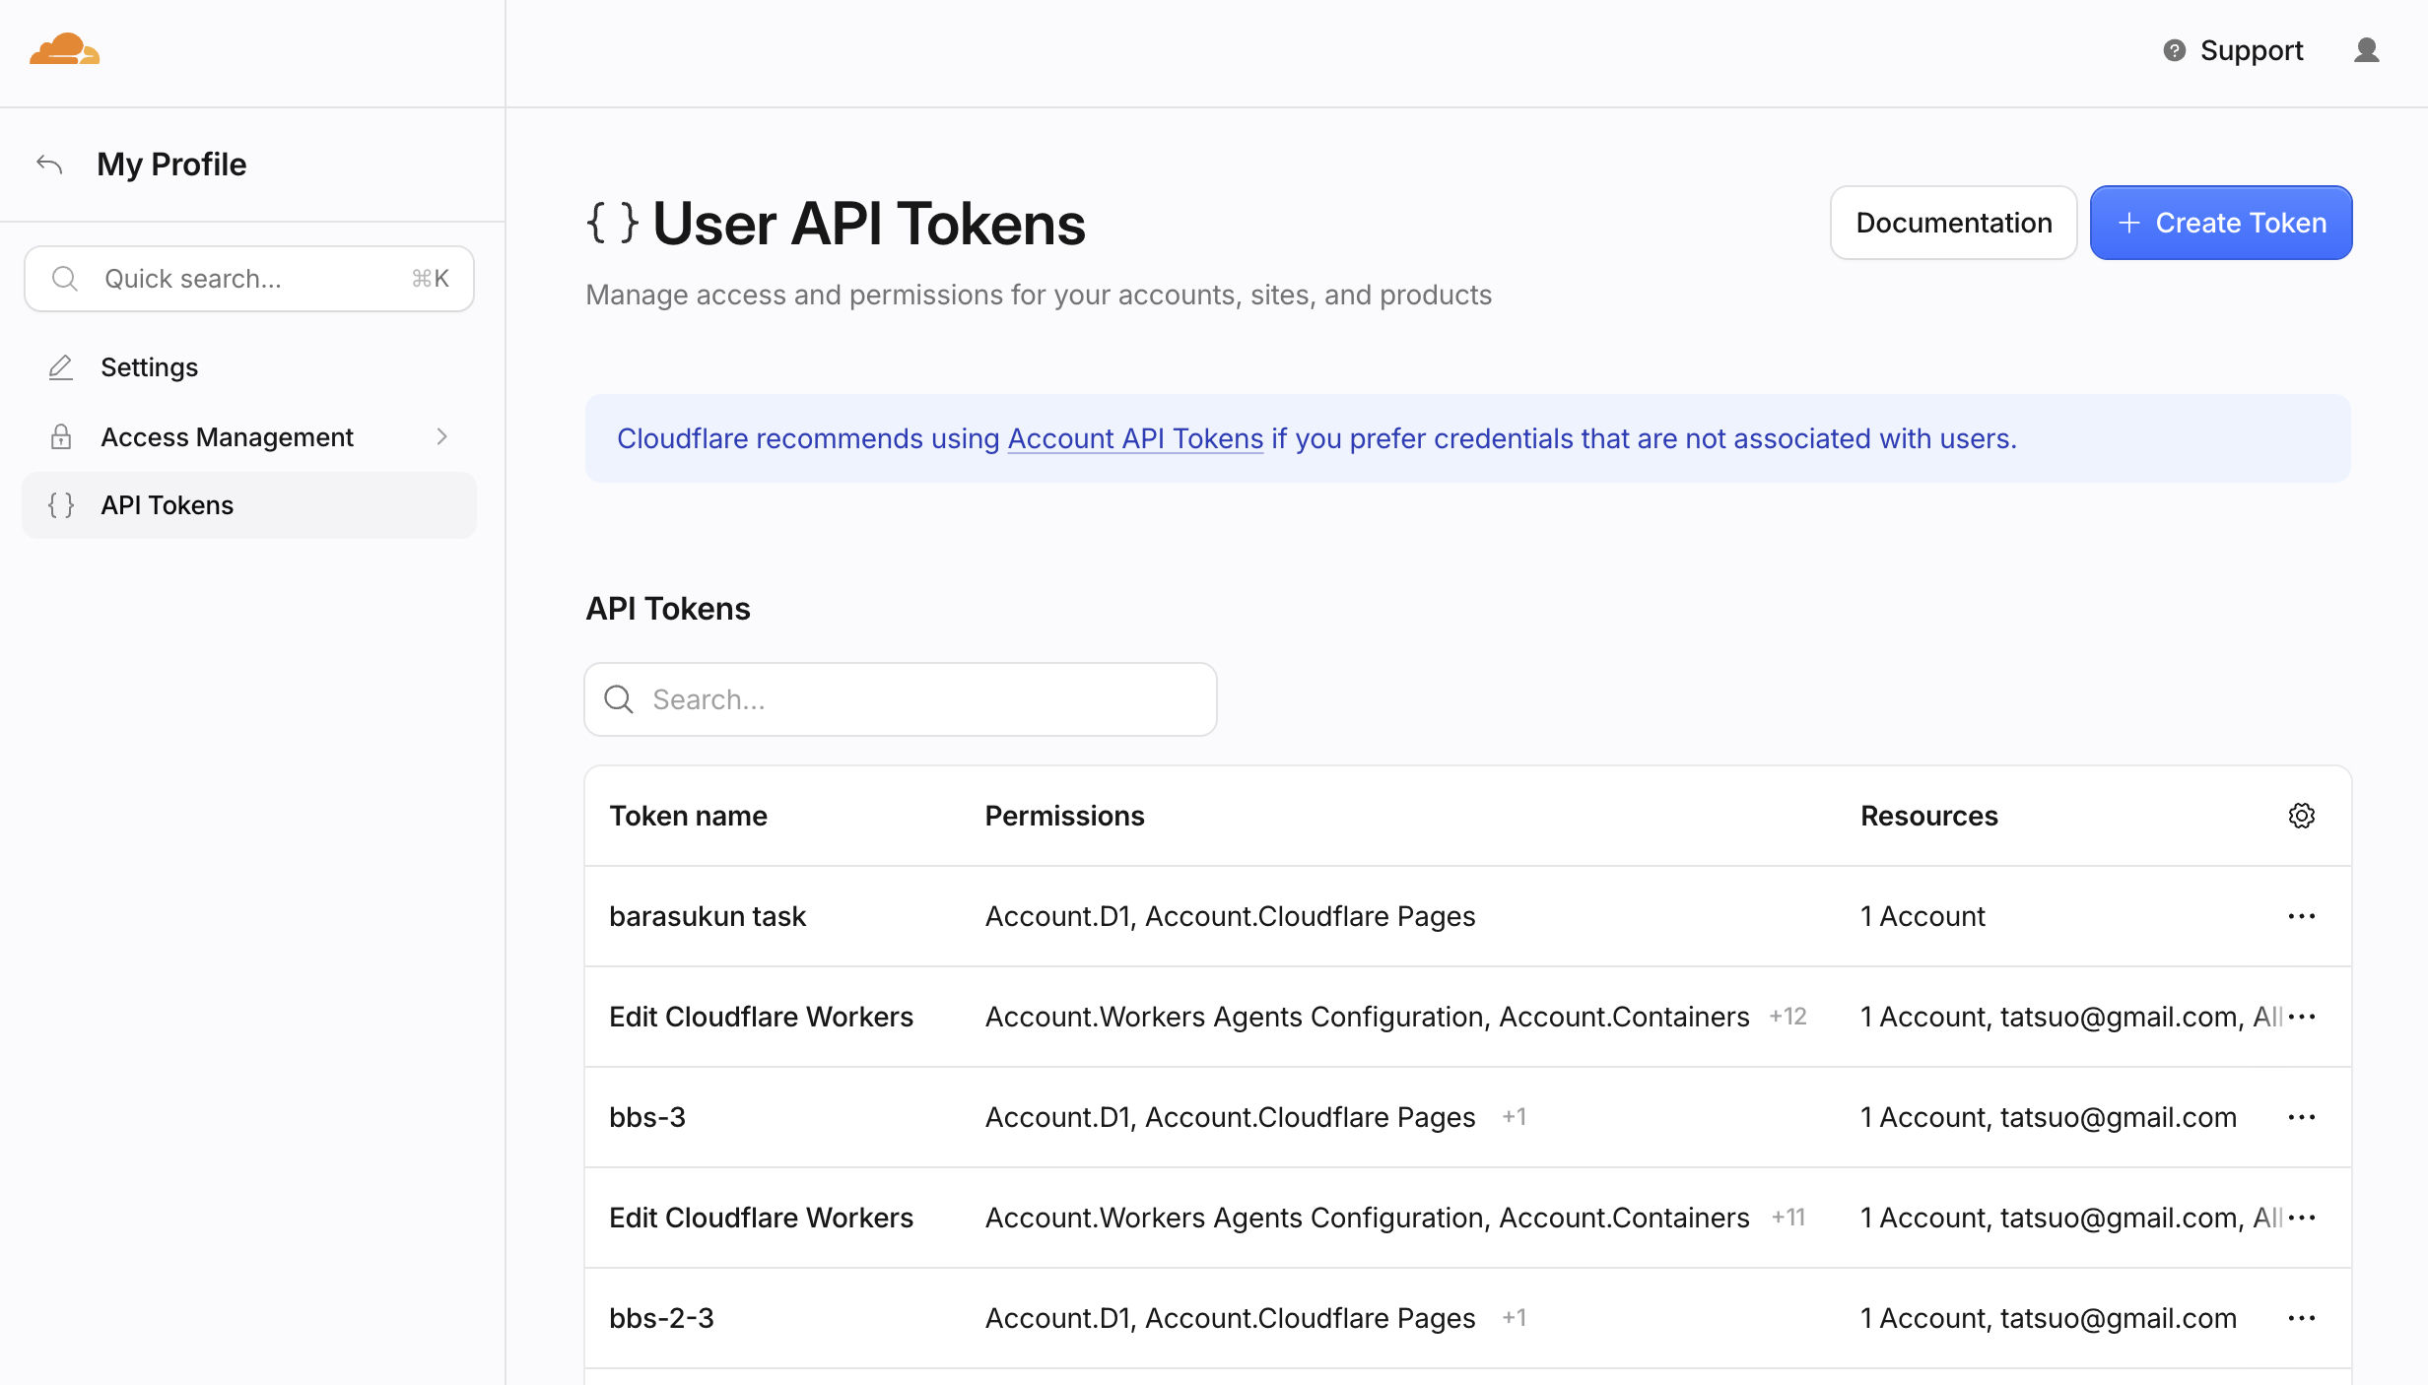
Task: Open actions menu for barasukun task token
Action: point(2302,916)
